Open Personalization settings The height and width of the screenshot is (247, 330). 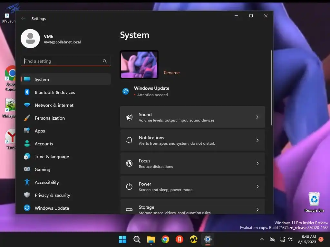[x=66, y=118]
